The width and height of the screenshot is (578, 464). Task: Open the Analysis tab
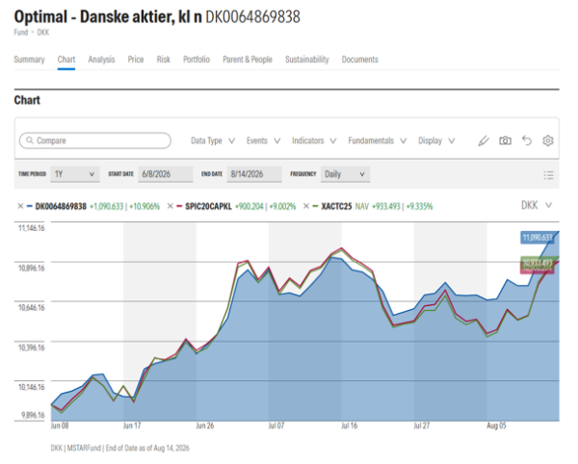(x=101, y=60)
